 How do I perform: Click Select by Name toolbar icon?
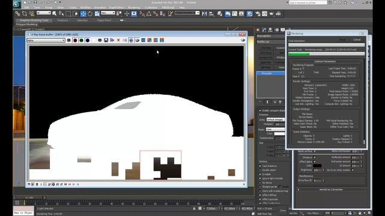click(61, 14)
